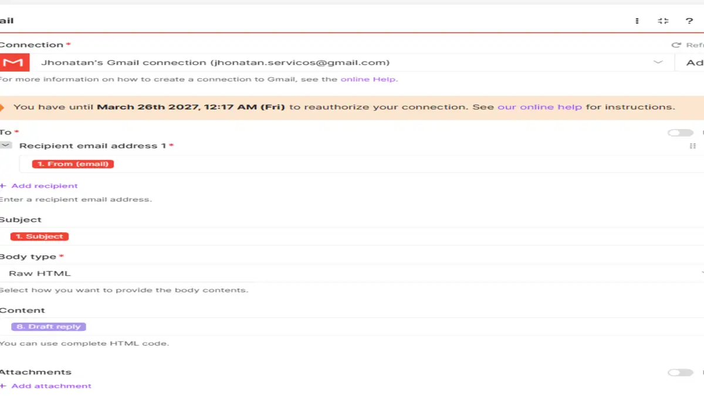The image size is (704, 396).
Task: Click the collapse panel arrows icon
Action: coord(664,21)
